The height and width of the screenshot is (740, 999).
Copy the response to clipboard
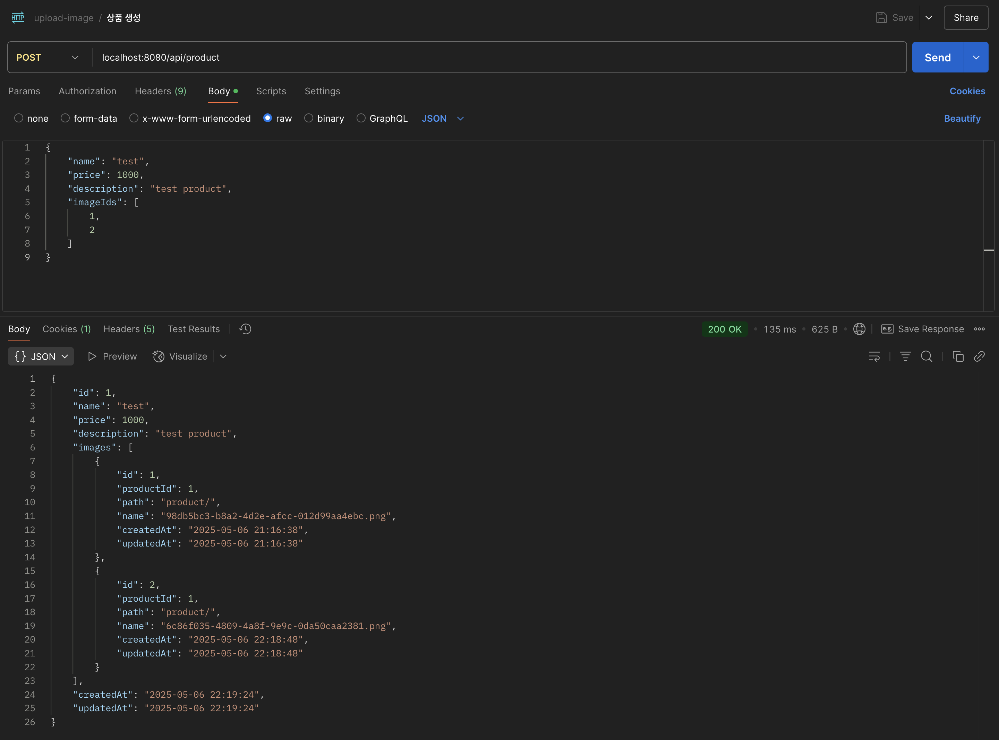(958, 356)
